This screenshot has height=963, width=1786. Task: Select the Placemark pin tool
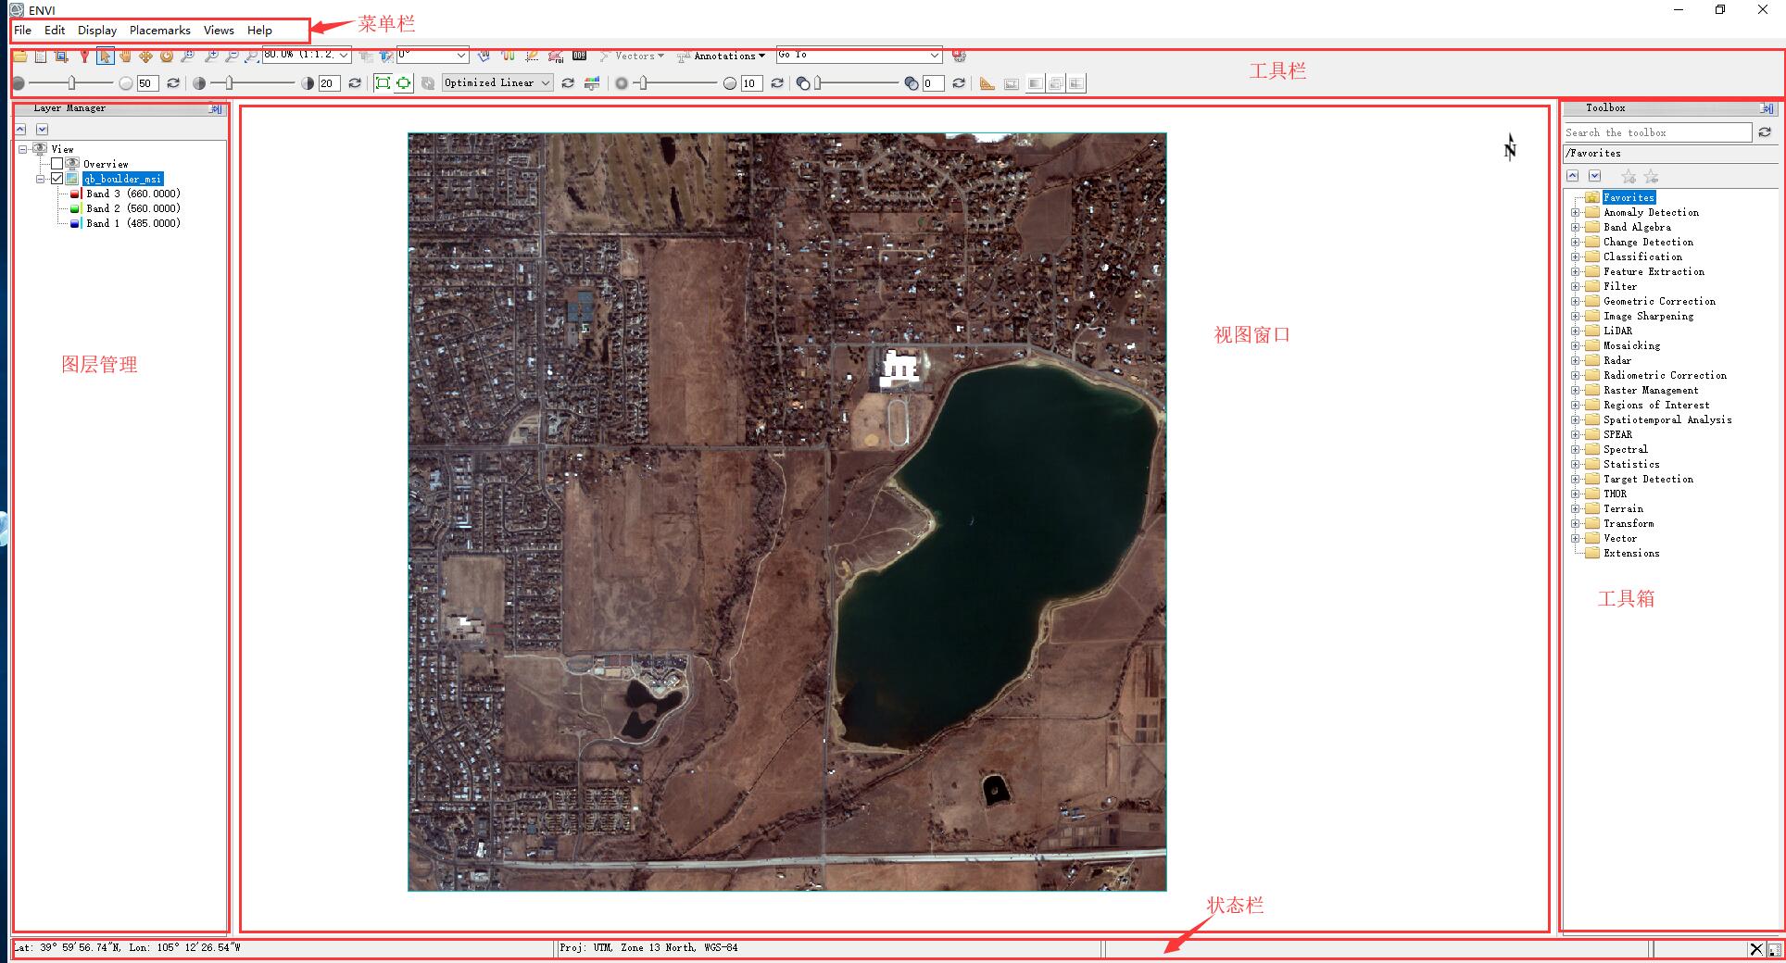tap(85, 56)
